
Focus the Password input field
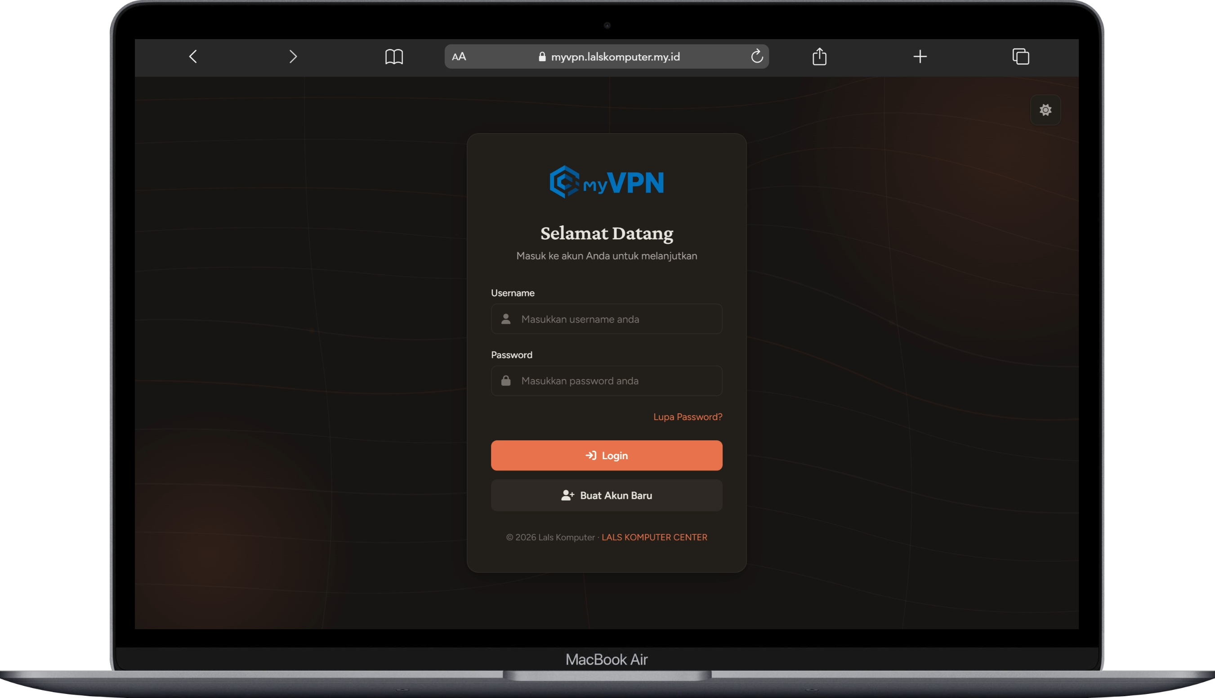(x=607, y=380)
